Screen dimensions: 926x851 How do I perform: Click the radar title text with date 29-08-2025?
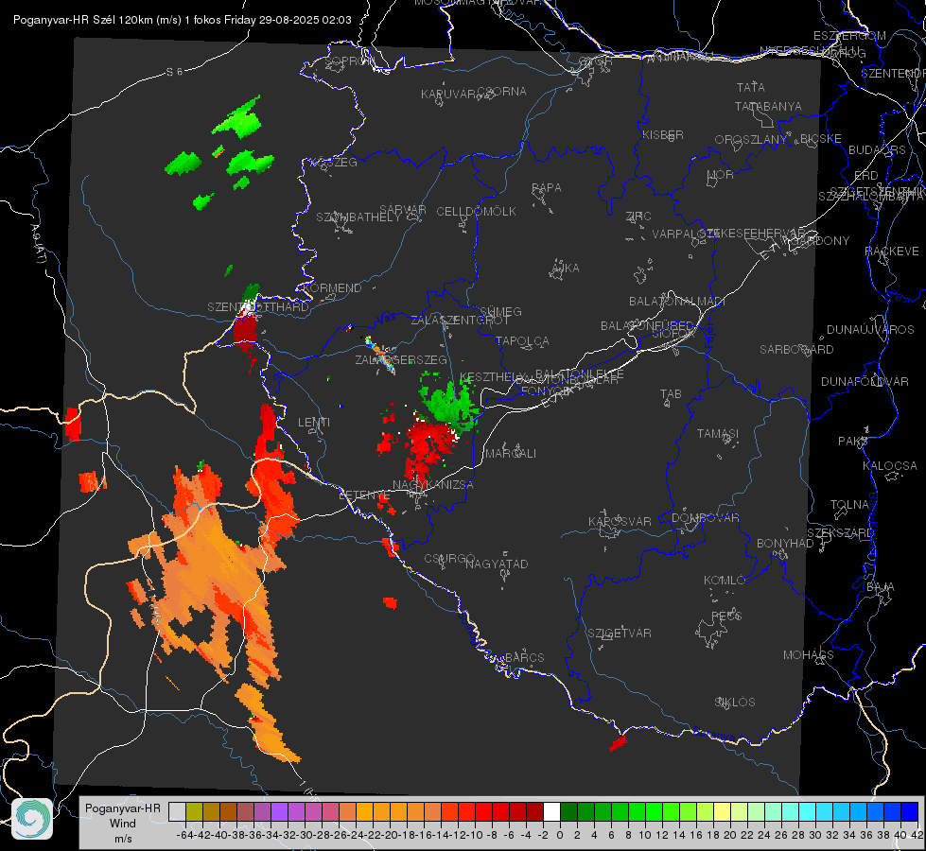(183, 20)
